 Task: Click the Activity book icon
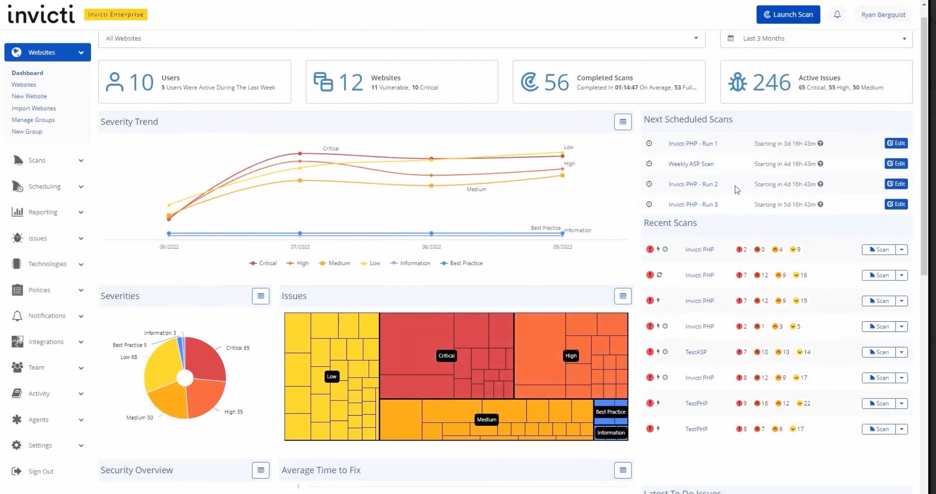point(17,393)
